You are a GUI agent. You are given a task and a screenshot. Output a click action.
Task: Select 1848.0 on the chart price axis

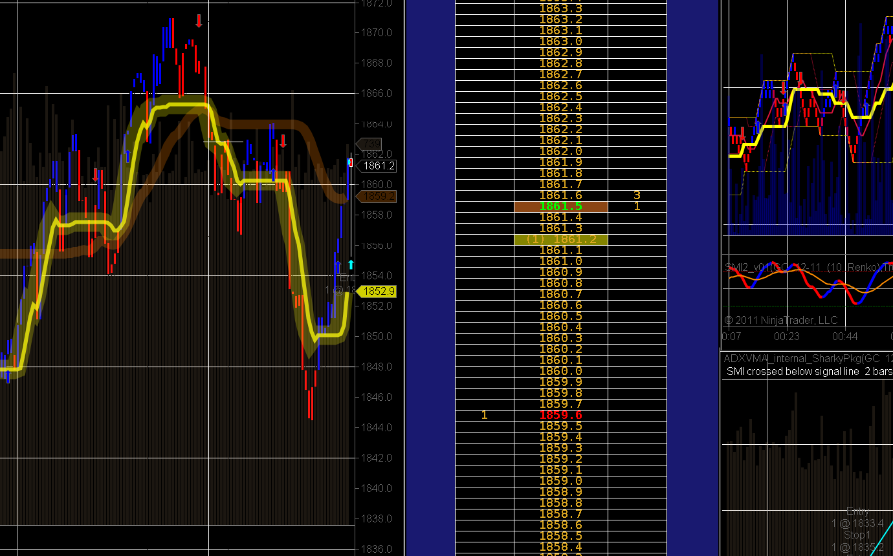pos(377,367)
